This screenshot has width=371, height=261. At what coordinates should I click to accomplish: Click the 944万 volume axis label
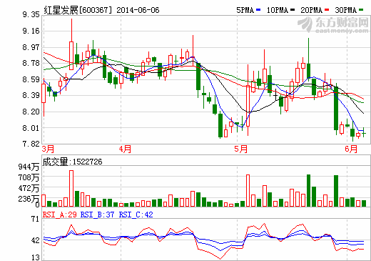tap(29, 167)
